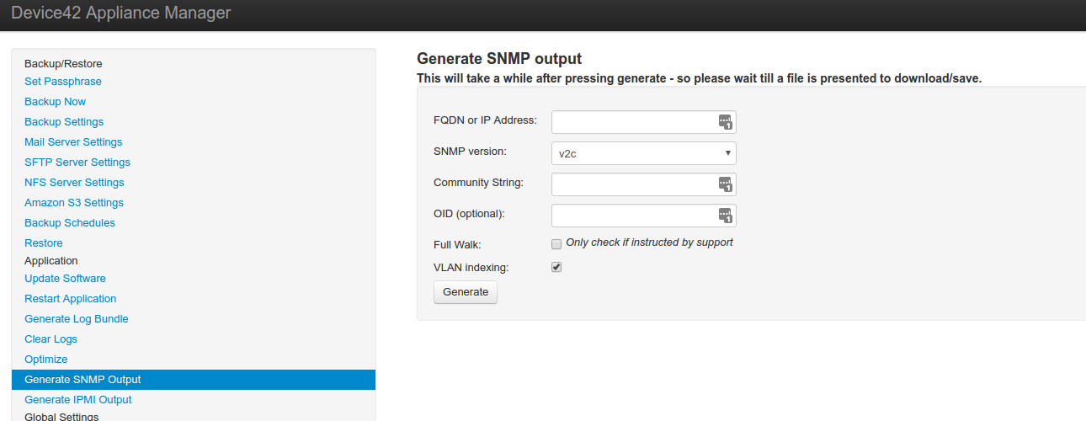
Task: Click password manager icon in OID field
Action: click(726, 216)
